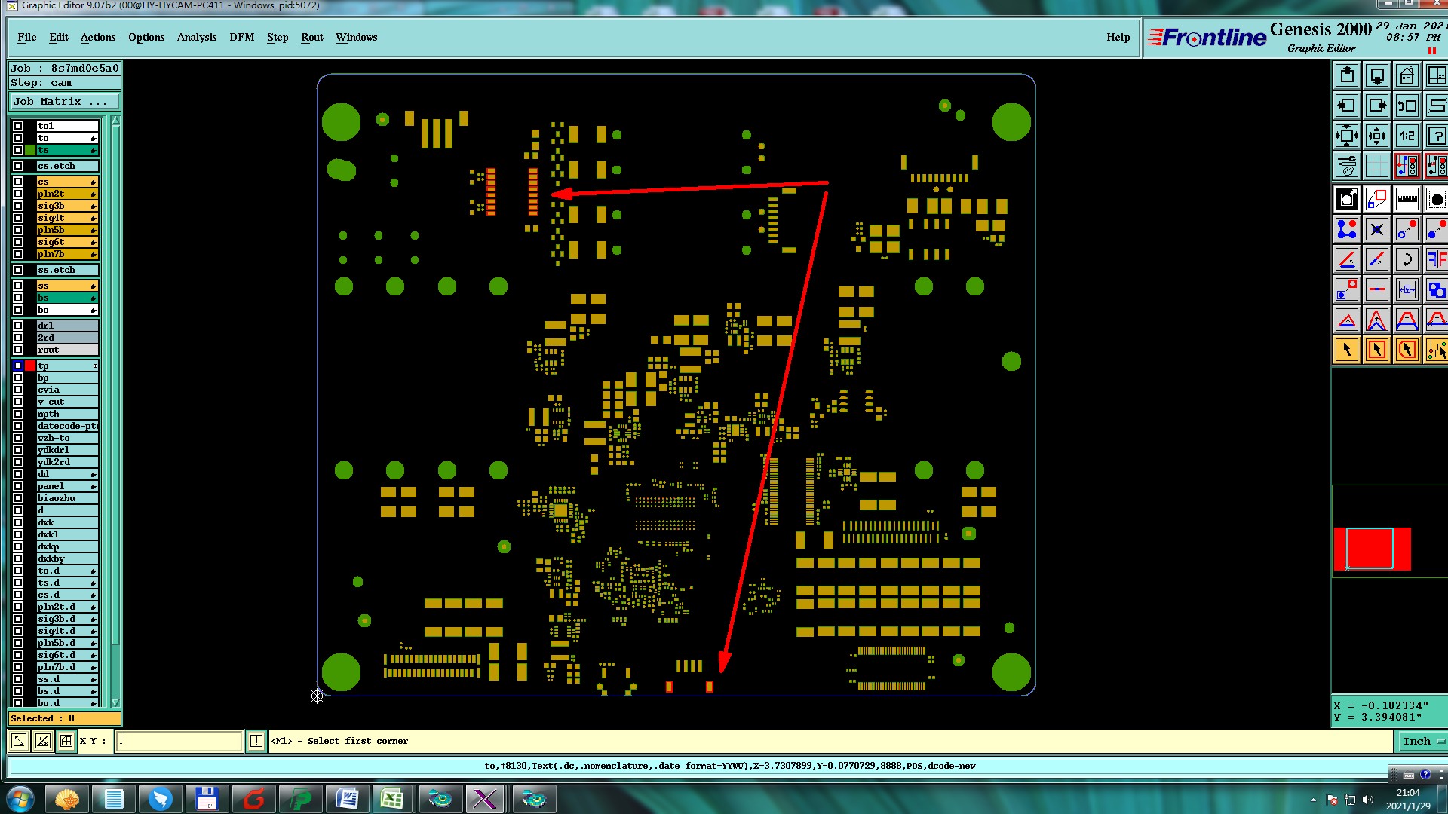1448x814 pixels.
Task: Select the ruler measure tool
Action: coord(1407,200)
